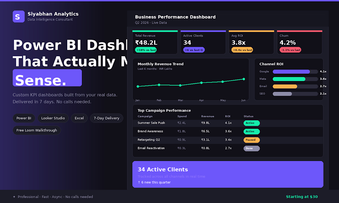Click the 34 Active Clients banner heading
Screen dimensions: 339x203
click(163, 170)
